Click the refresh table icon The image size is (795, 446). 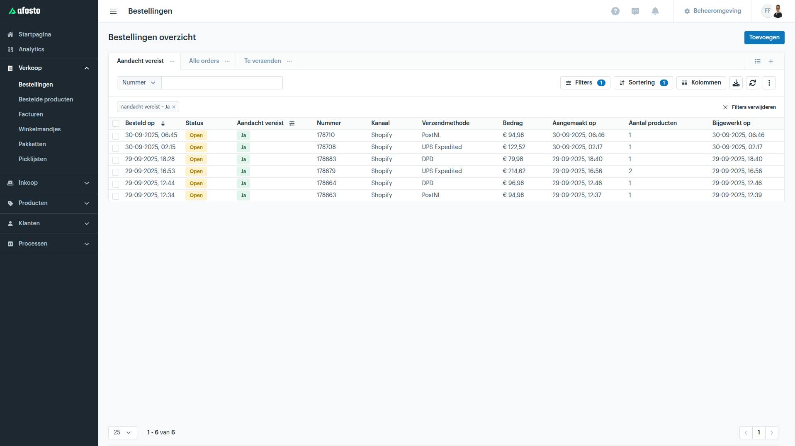tap(753, 83)
